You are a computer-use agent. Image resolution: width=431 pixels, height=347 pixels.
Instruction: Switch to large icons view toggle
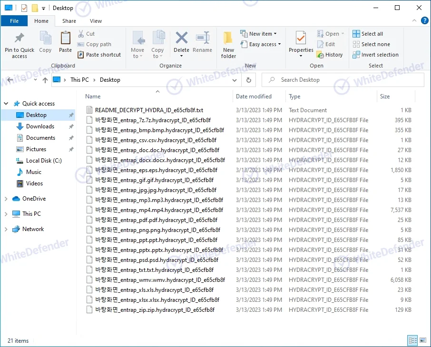[x=422, y=340]
